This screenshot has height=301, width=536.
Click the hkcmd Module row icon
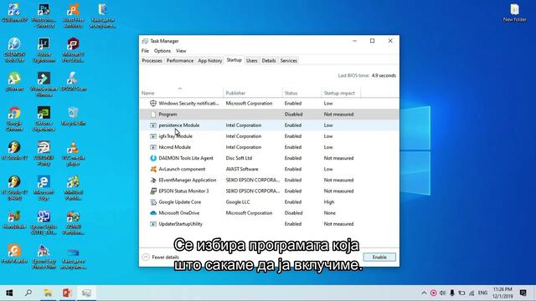pos(153,147)
